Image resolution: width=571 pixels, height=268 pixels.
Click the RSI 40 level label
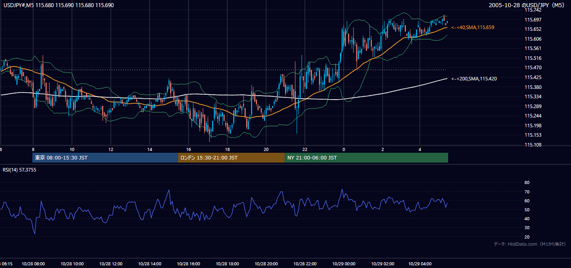pos(527,218)
